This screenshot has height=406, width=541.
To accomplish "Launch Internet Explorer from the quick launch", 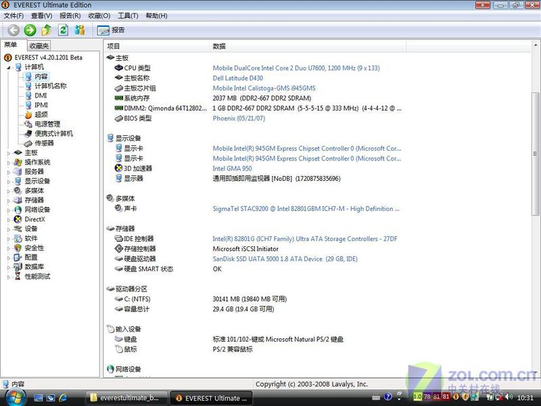I will pyautogui.click(x=63, y=398).
